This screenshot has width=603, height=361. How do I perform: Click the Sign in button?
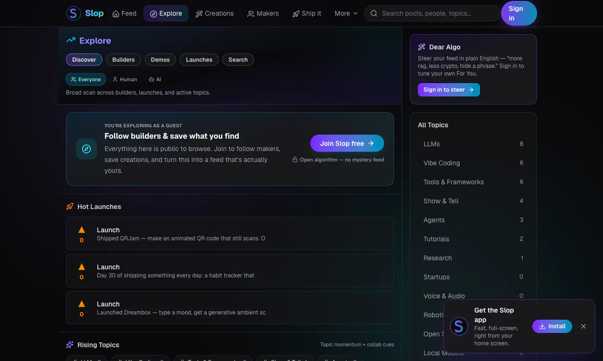(519, 13)
